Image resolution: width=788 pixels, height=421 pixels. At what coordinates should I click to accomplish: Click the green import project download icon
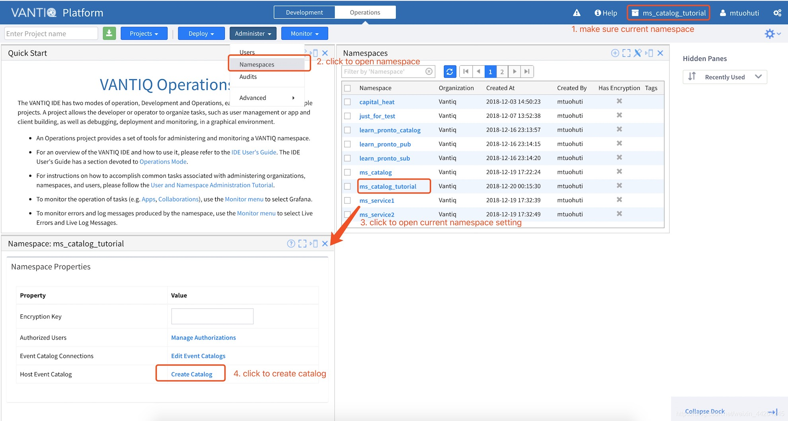pyautogui.click(x=109, y=33)
